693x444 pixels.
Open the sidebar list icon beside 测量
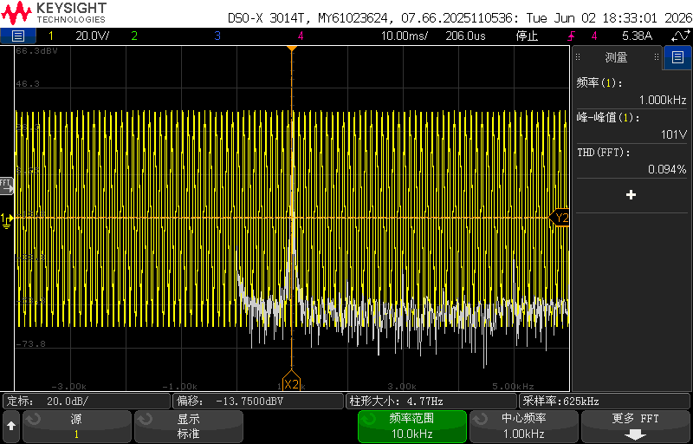(x=677, y=57)
